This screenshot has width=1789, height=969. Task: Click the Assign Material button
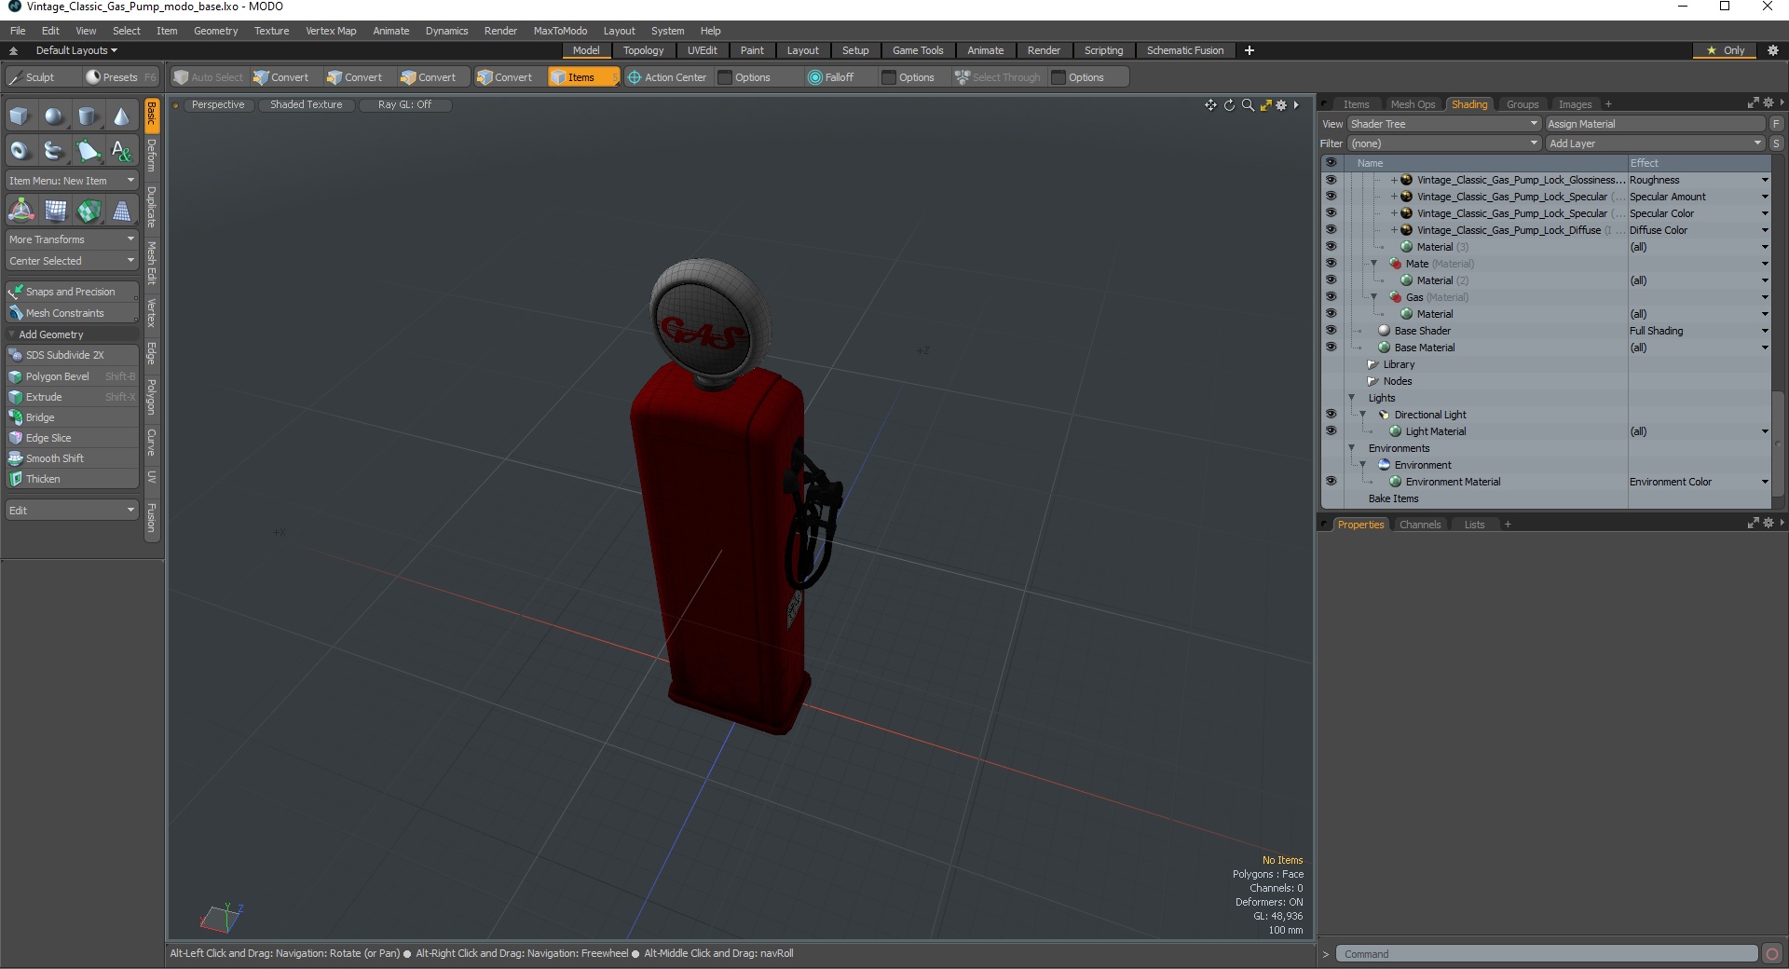tap(1656, 124)
